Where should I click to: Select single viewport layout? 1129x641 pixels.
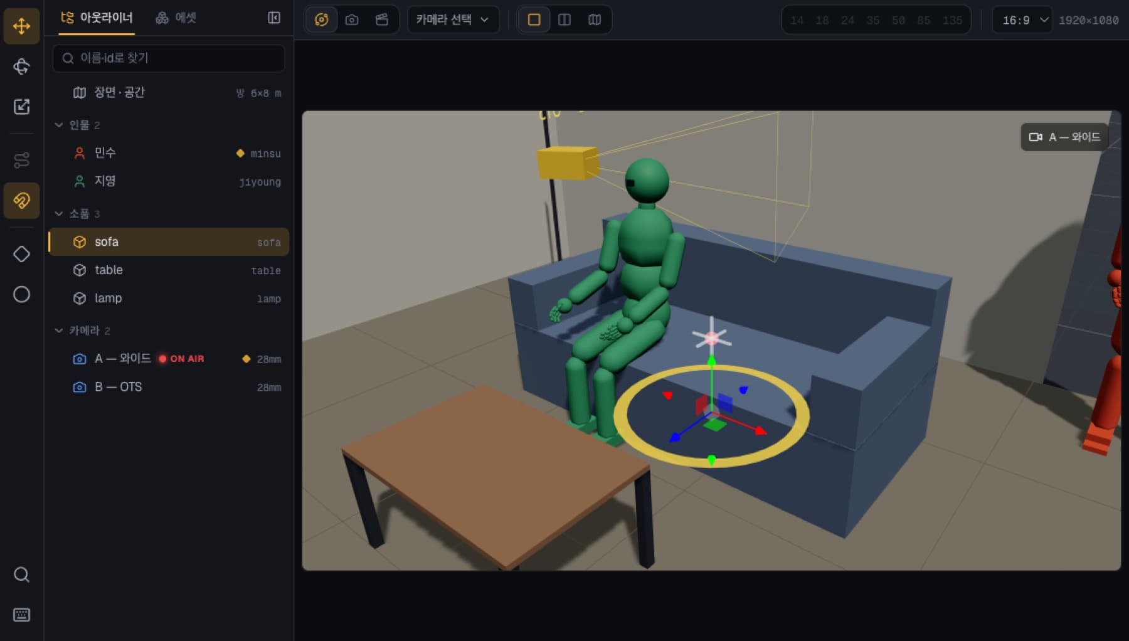(x=534, y=20)
